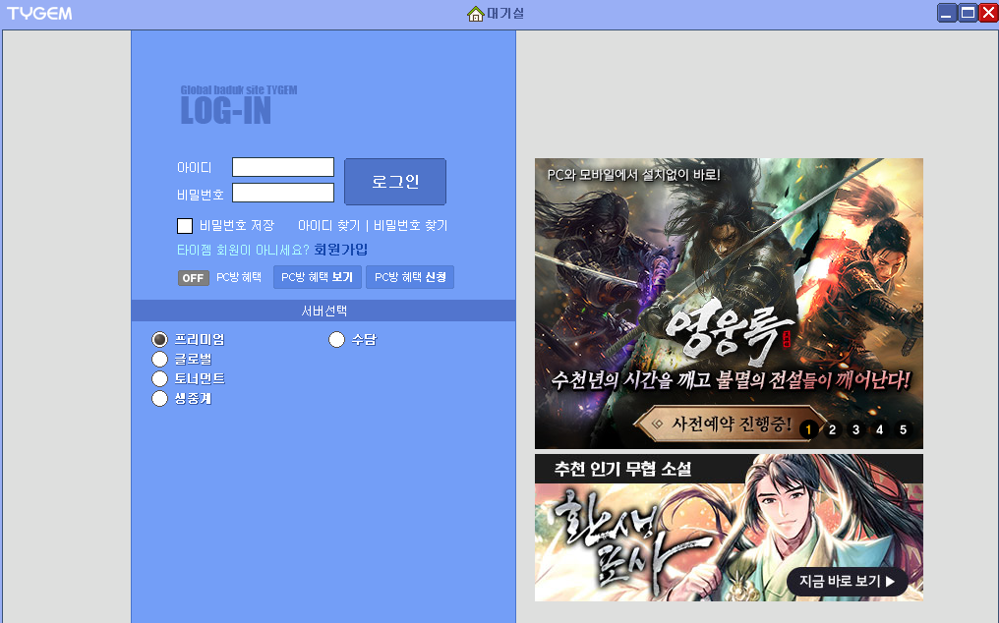The image size is (999, 623).
Task: Click the 서버선택 section header
Action: point(323,311)
